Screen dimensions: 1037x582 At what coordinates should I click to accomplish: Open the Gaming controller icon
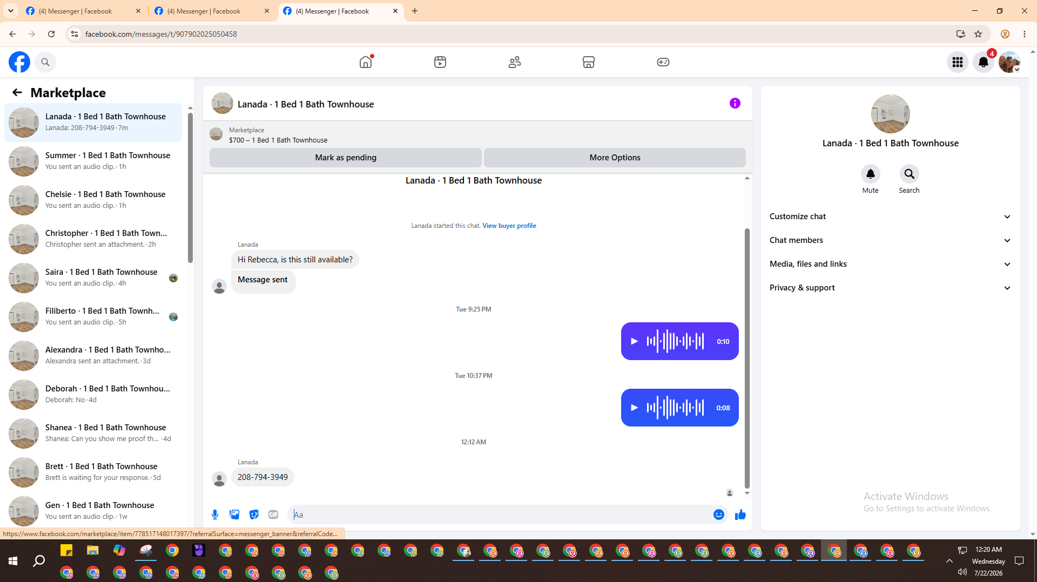(663, 62)
